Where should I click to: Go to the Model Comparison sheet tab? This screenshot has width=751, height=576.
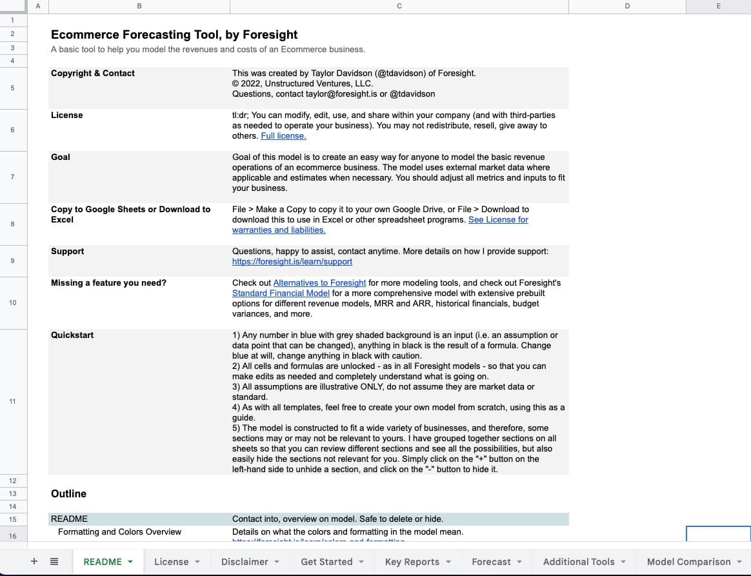pyautogui.click(x=688, y=562)
